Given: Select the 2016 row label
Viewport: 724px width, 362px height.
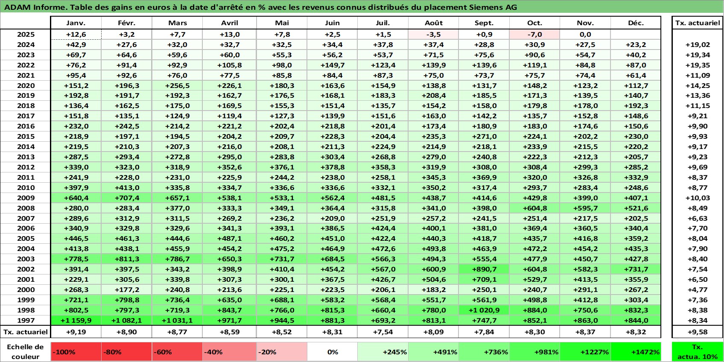Looking at the screenshot, I should point(26,126).
